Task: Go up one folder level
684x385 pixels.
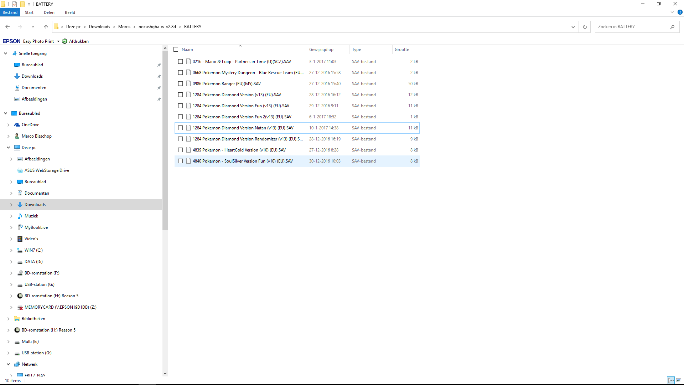Action: [x=46, y=27]
